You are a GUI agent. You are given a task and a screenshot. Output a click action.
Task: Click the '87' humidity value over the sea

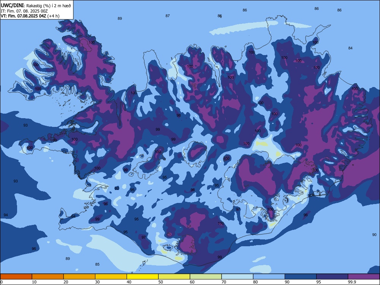click(x=168, y=16)
